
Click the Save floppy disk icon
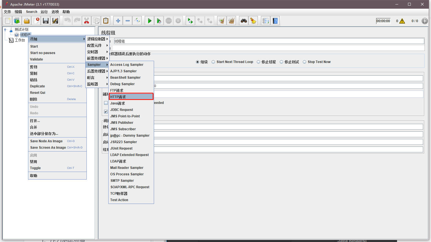pos(46,21)
